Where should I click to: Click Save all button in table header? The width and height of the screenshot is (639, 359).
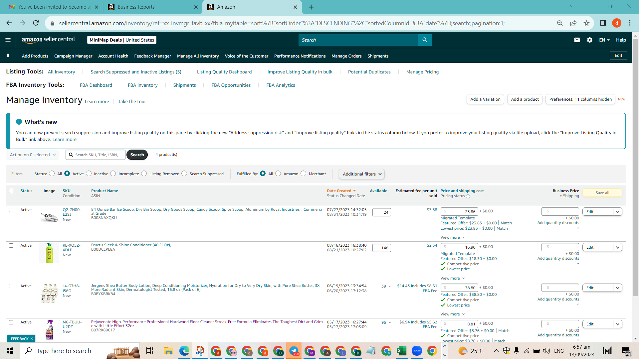(x=602, y=193)
